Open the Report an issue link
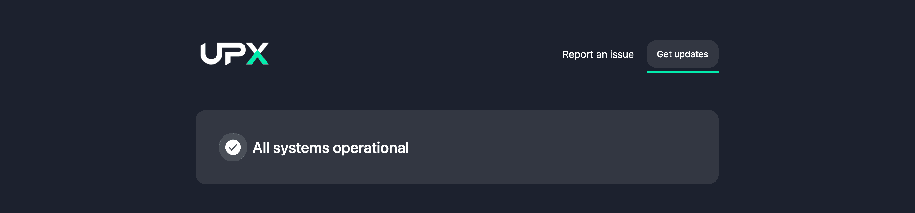The height and width of the screenshot is (213, 915). pos(598,54)
